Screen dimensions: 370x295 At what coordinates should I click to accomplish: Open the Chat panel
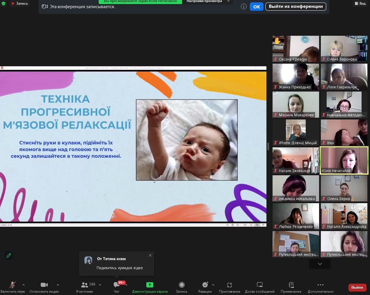[117, 285]
